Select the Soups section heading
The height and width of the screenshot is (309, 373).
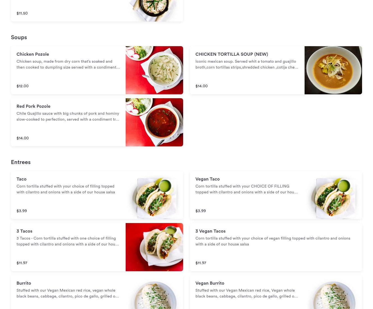(x=19, y=37)
